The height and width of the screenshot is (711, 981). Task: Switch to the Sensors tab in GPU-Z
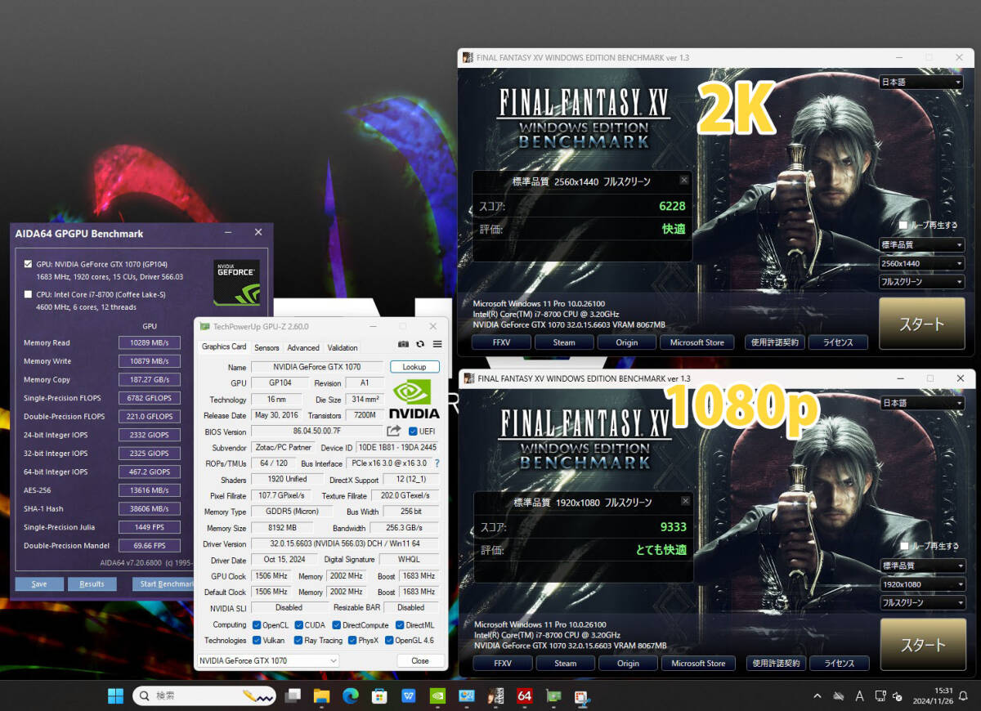pos(267,347)
